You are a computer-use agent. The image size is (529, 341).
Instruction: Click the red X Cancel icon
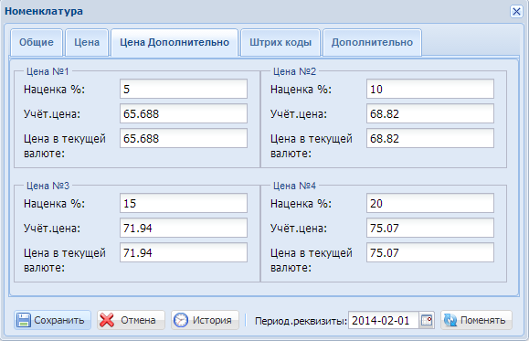pos(107,320)
